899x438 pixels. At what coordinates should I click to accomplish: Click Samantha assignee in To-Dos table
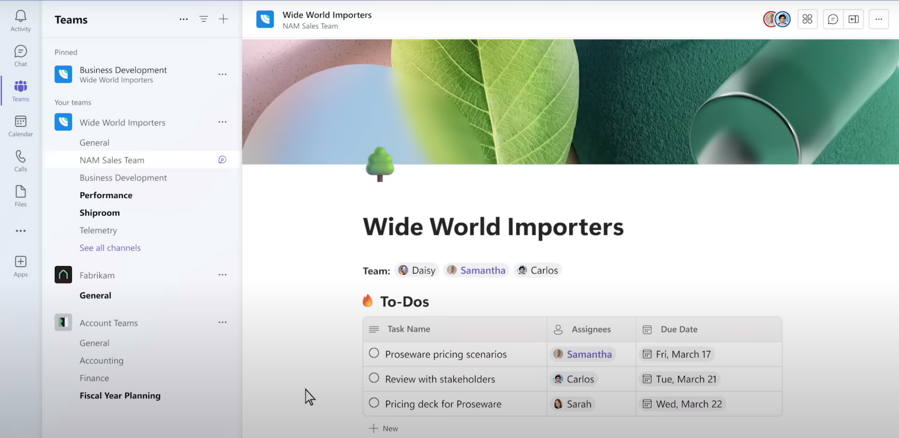coord(583,354)
